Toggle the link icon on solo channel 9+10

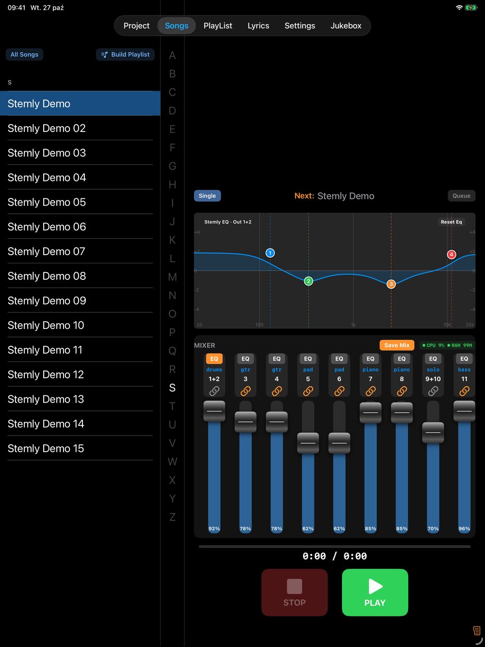coord(433,391)
